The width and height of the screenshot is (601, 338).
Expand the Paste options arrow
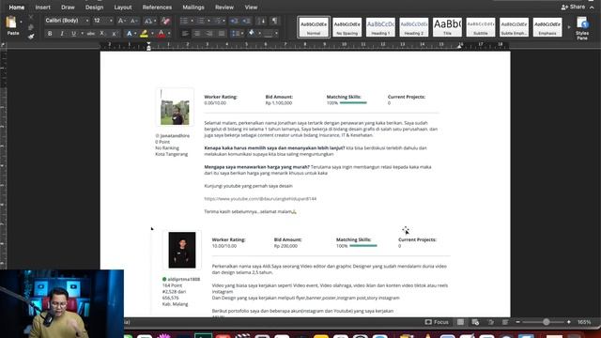21,23
